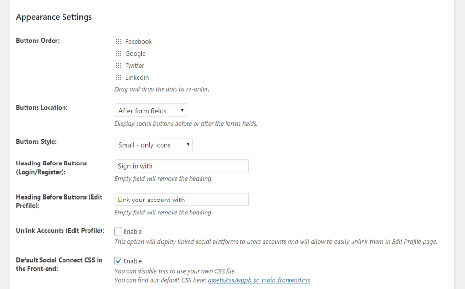Click the Appearance Settings heading
The height and width of the screenshot is (289, 465).
(x=54, y=17)
